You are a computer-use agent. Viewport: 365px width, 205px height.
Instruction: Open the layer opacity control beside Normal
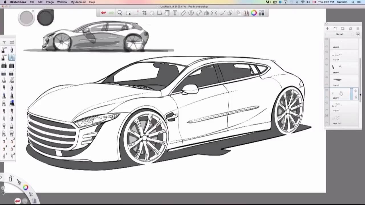coord(358,34)
